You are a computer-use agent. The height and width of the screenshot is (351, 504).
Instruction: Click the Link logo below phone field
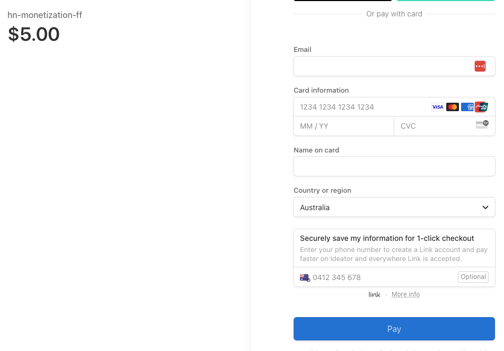point(374,294)
